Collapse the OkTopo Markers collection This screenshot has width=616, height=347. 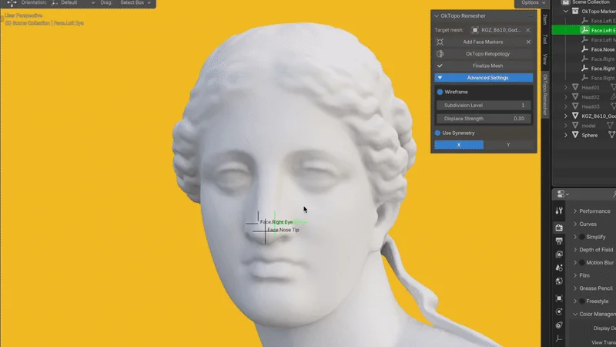tap(566, 12)
